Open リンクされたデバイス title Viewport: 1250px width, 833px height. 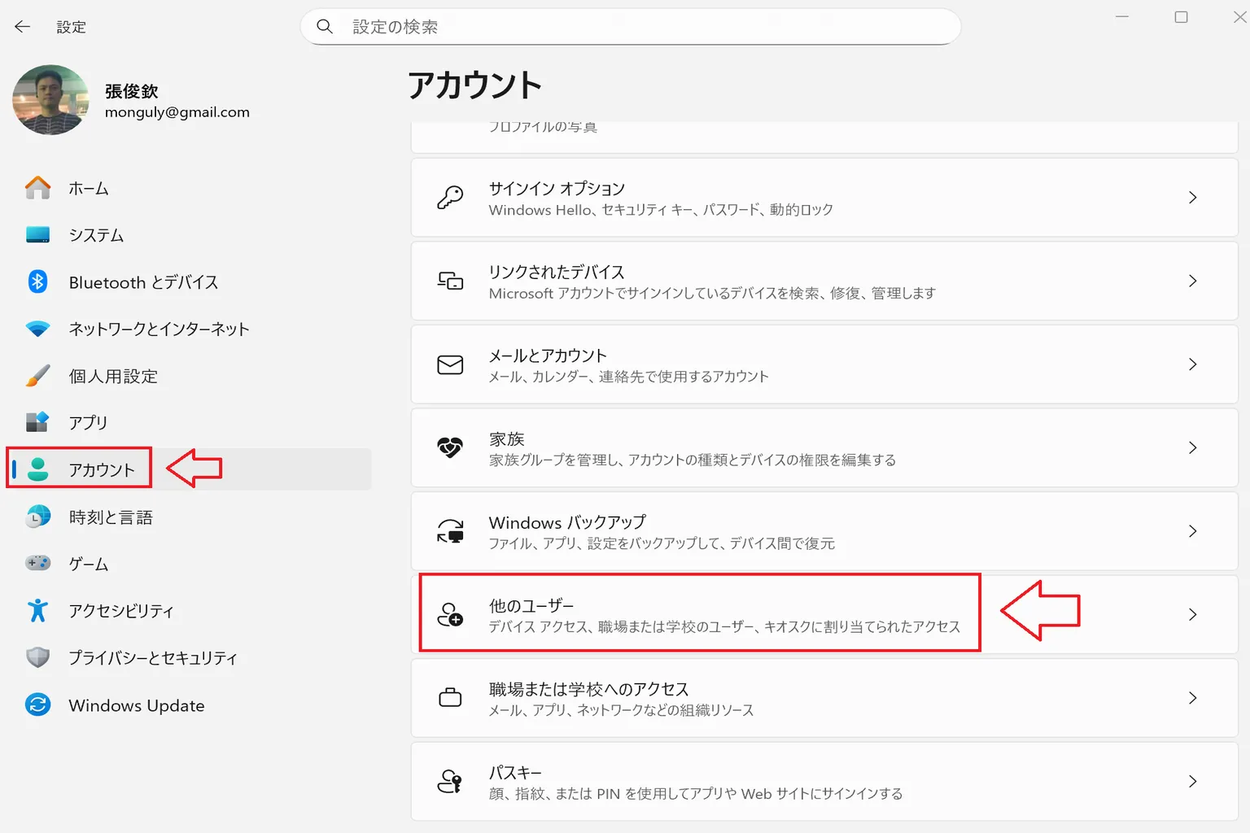(557, 272)
